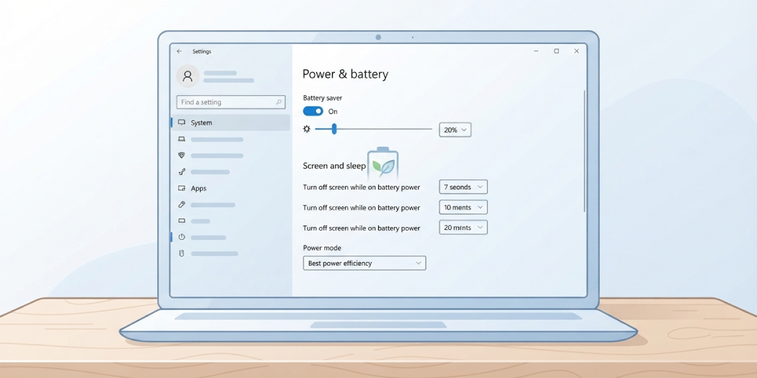Viewport: 757px width, 378px height.
Task: Open the "10 ments" screen timeout dropdown
Action: 463,207
